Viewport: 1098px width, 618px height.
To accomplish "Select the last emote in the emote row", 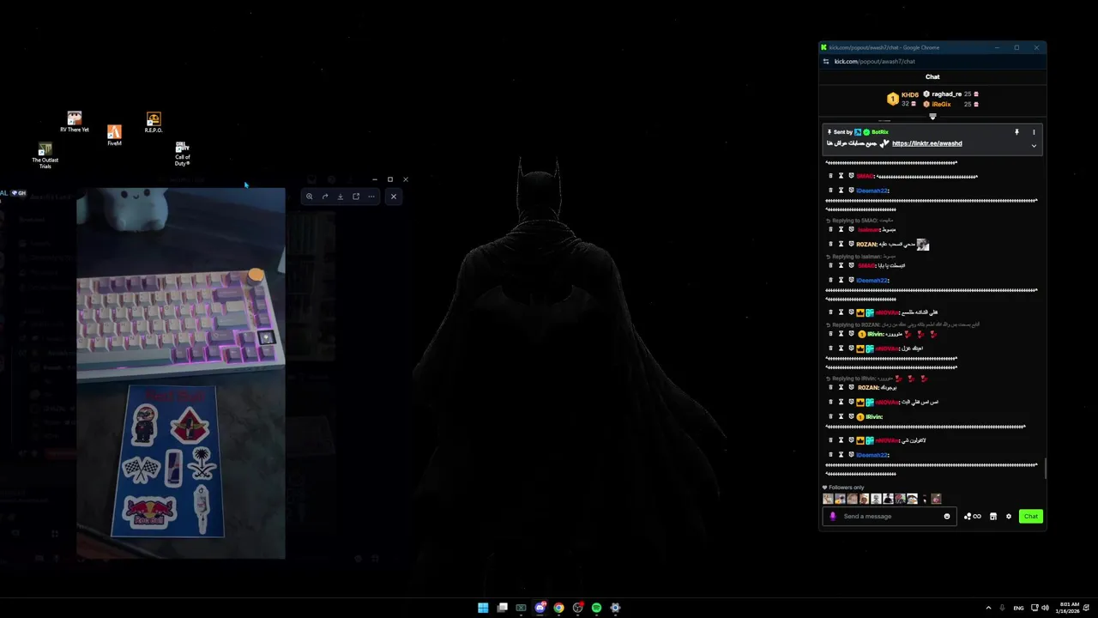I will coord(936,499).
